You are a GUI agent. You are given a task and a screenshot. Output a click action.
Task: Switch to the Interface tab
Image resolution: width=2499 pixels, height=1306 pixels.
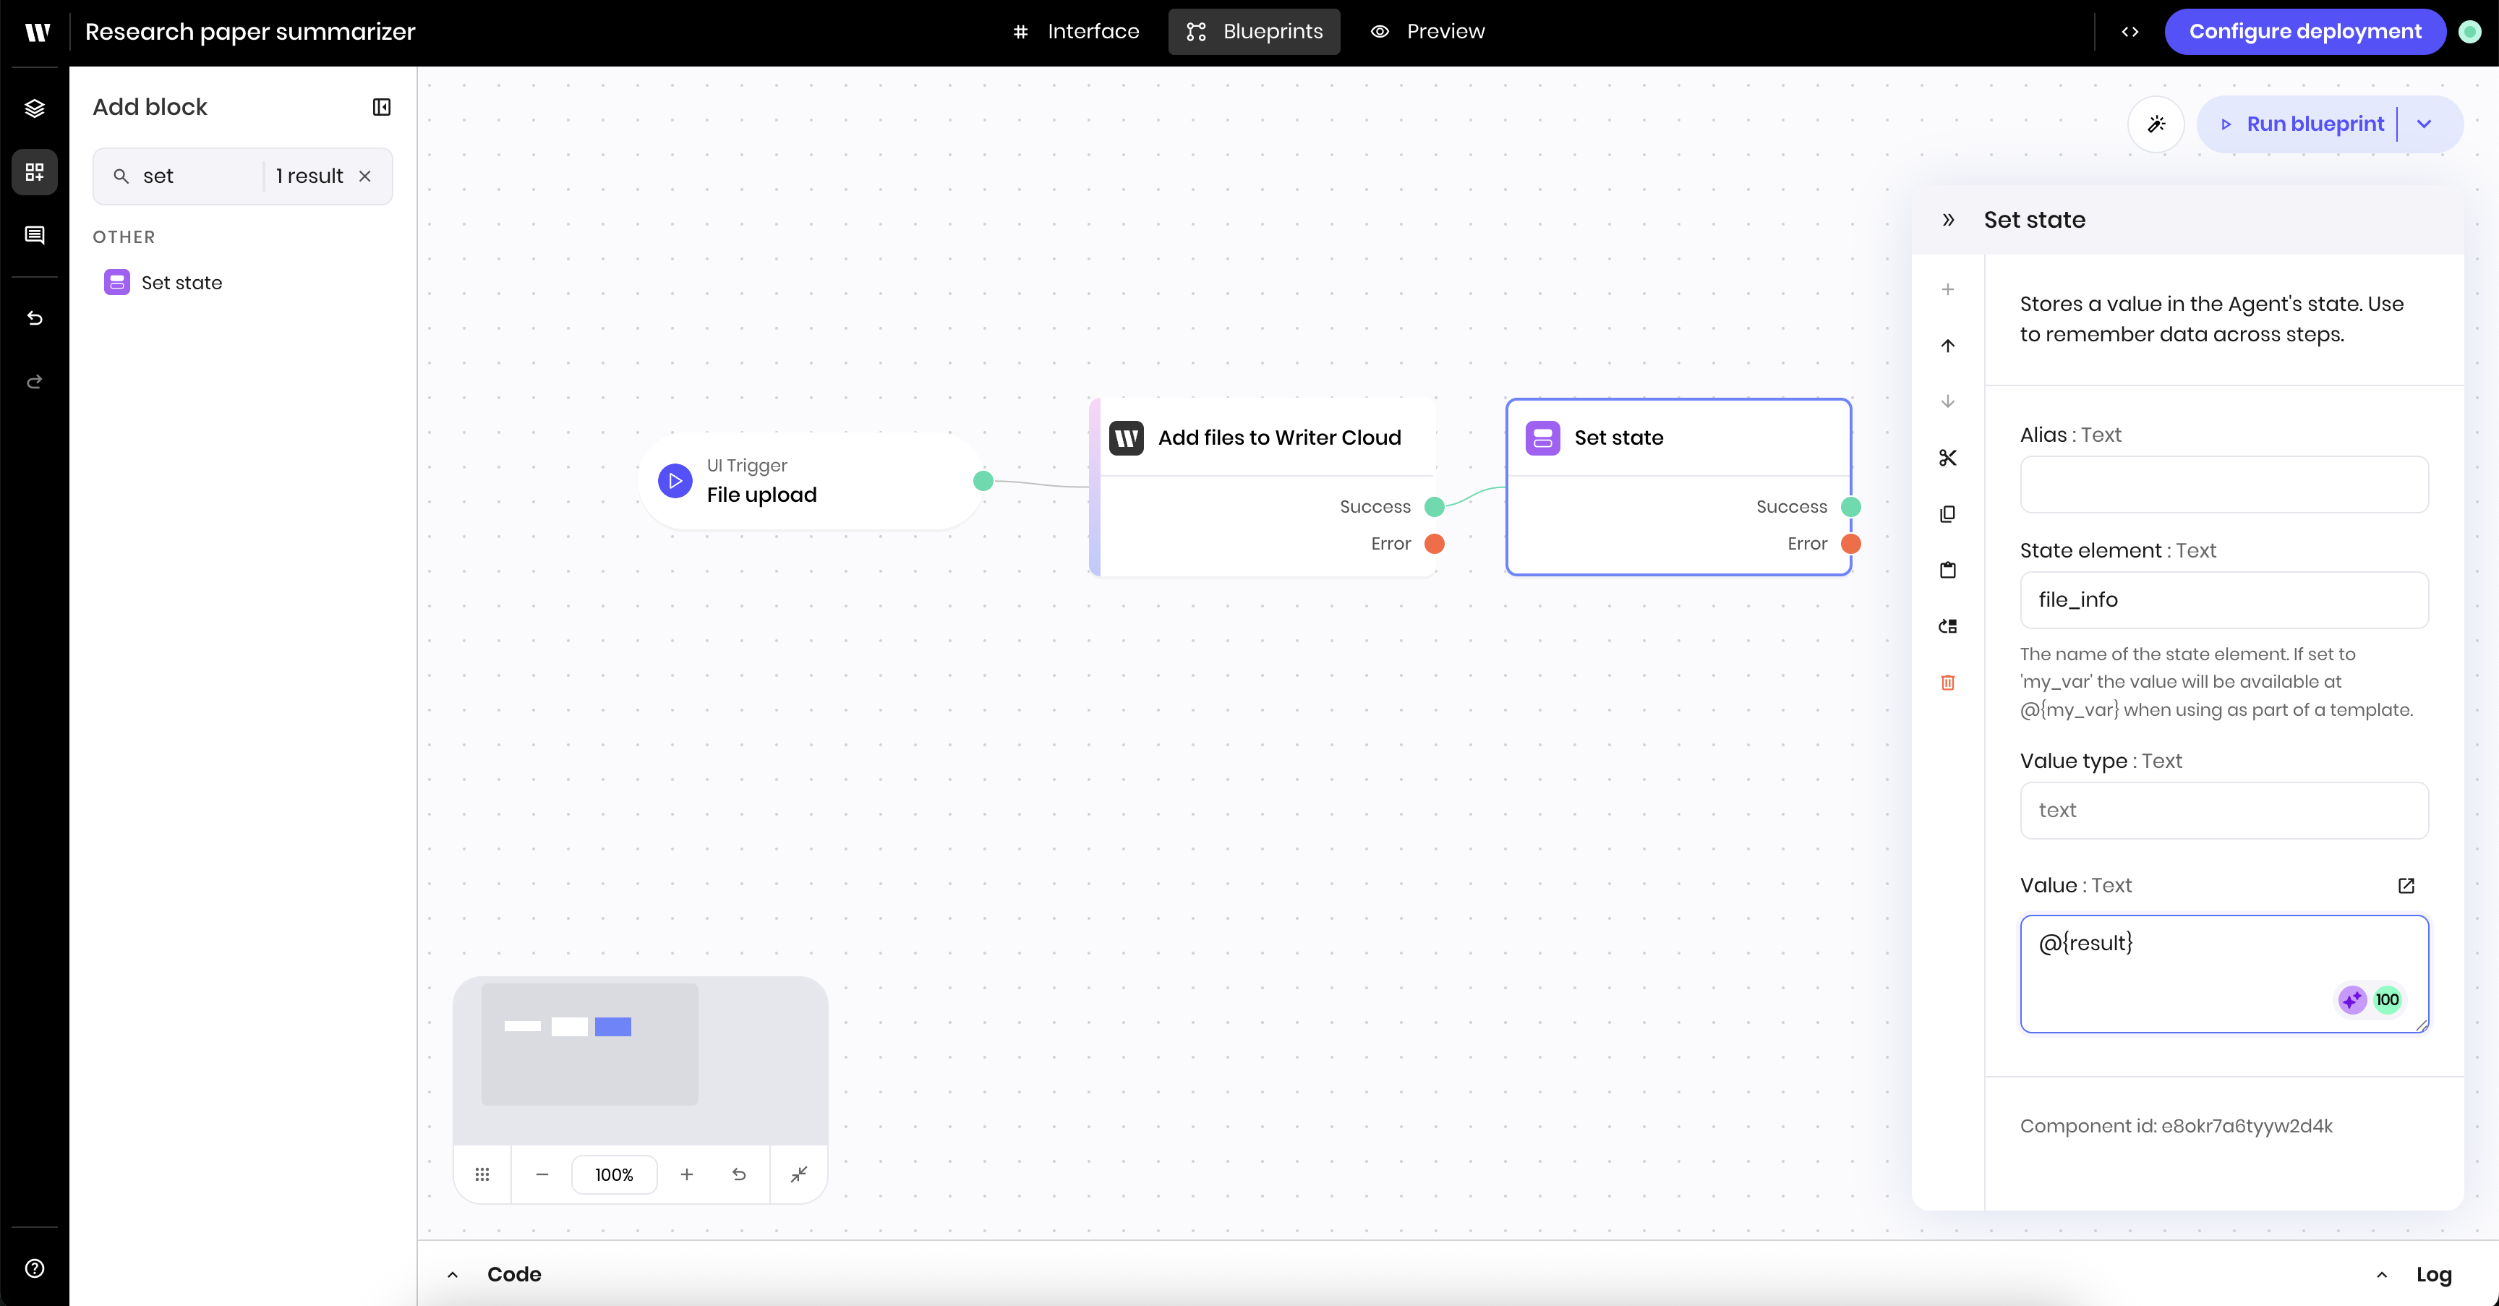tap(1075, 32)
